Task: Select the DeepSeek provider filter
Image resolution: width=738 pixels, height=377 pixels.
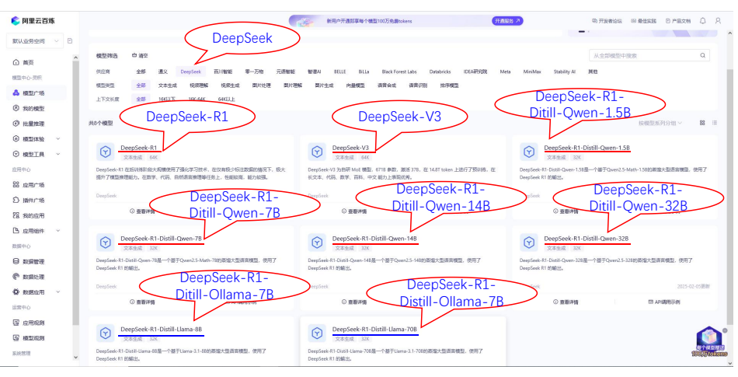Action: pos(190,72)
